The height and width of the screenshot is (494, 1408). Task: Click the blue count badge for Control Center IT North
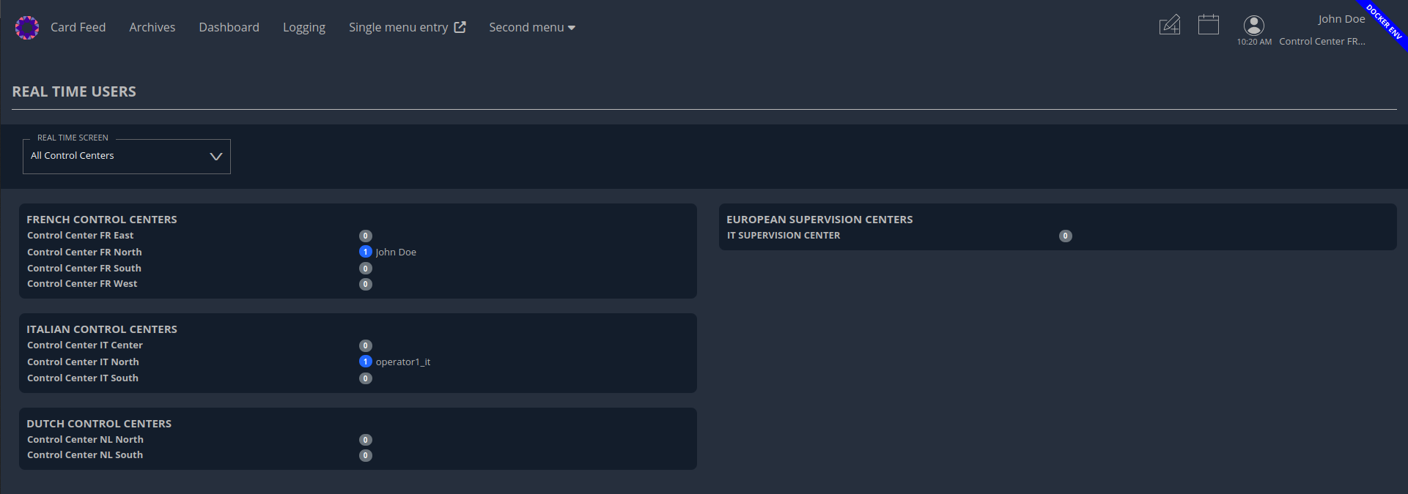pos(366,362)
